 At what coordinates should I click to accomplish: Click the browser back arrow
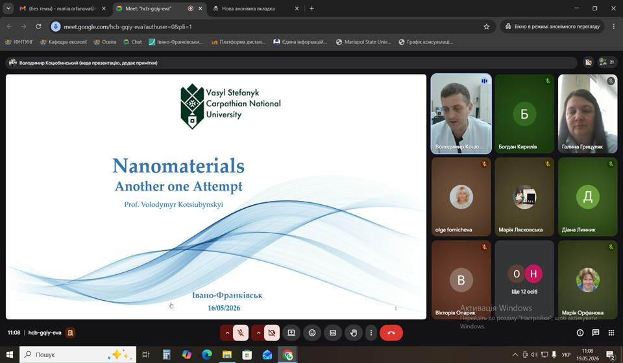click(10, 27)
